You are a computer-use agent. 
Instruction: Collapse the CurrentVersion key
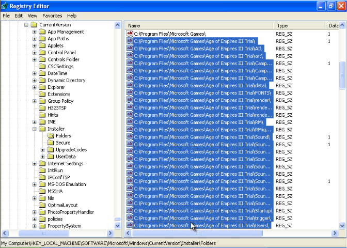[x=26, y=25]
